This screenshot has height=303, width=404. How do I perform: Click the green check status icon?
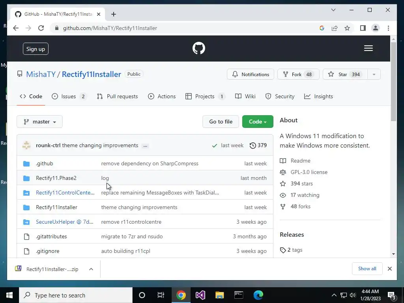214,146
